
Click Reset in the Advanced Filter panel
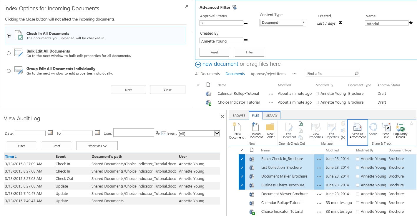pyautogui.click(x=214, y=52)
